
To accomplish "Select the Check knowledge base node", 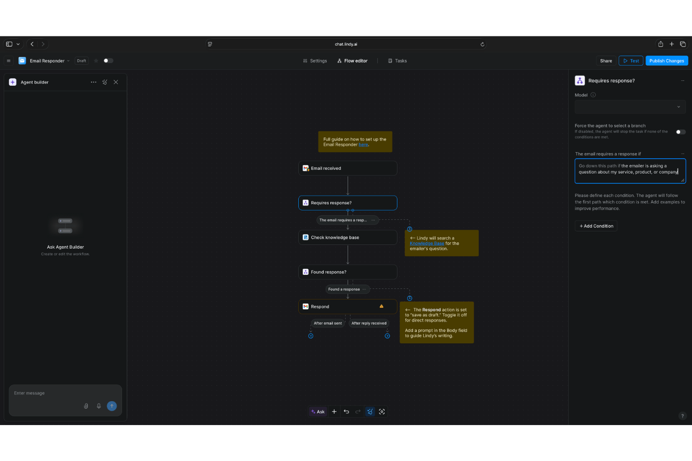I will point(348,237).
